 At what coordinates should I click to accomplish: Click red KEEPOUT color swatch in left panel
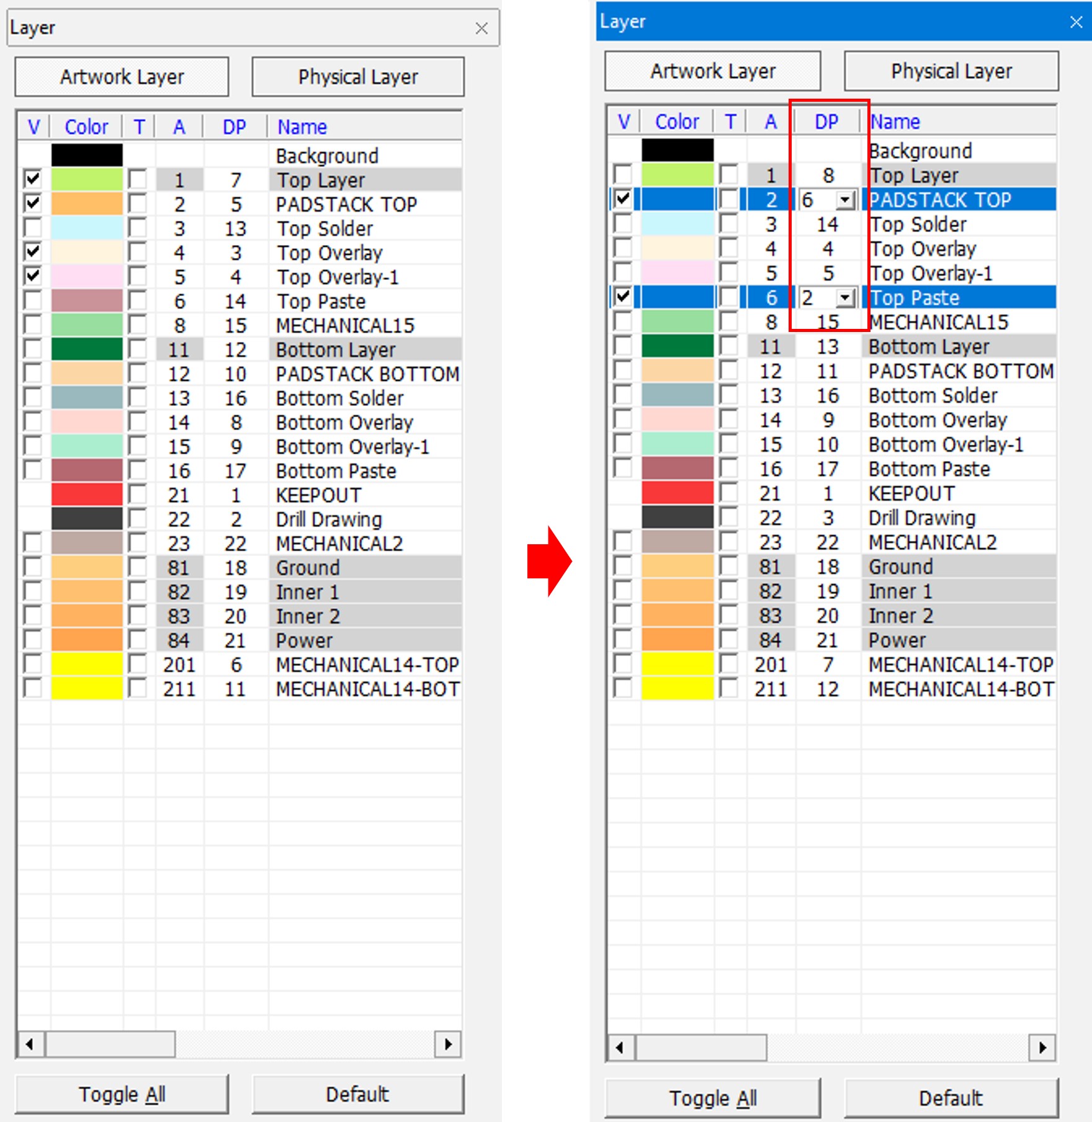coord(87,495)
